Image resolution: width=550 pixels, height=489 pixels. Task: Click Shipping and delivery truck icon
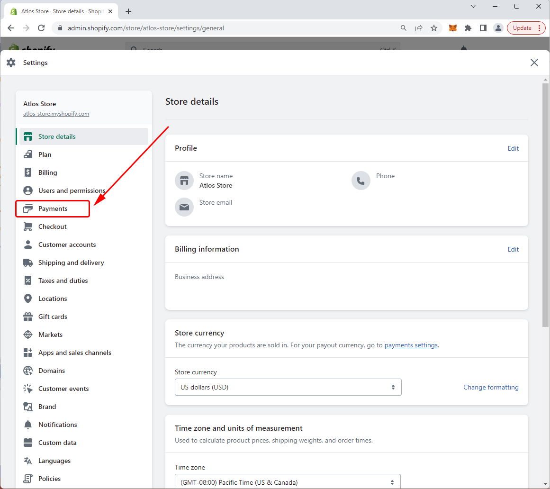28,263
